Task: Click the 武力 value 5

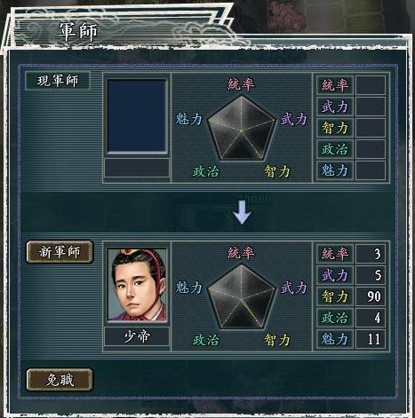Action: click(371, 275)
